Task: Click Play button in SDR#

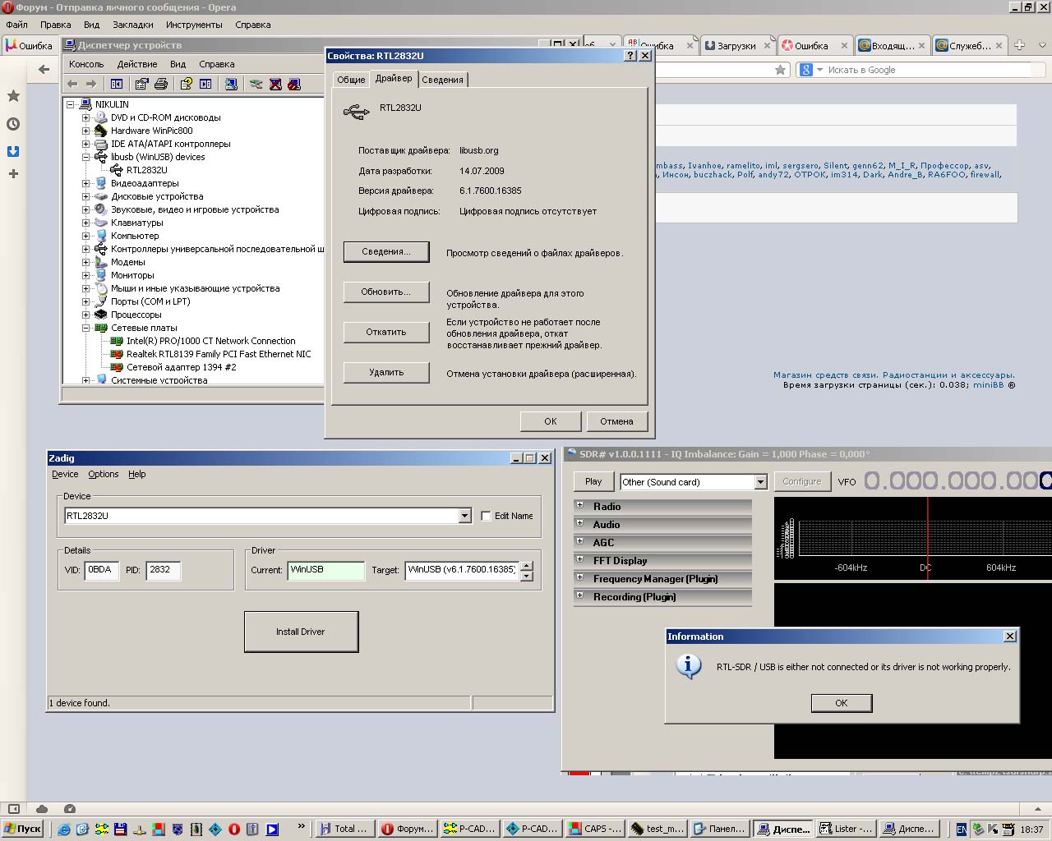Action: 593,481
